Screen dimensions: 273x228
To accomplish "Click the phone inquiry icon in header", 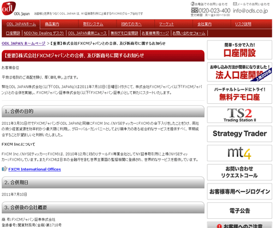I will tap(192, 4).
